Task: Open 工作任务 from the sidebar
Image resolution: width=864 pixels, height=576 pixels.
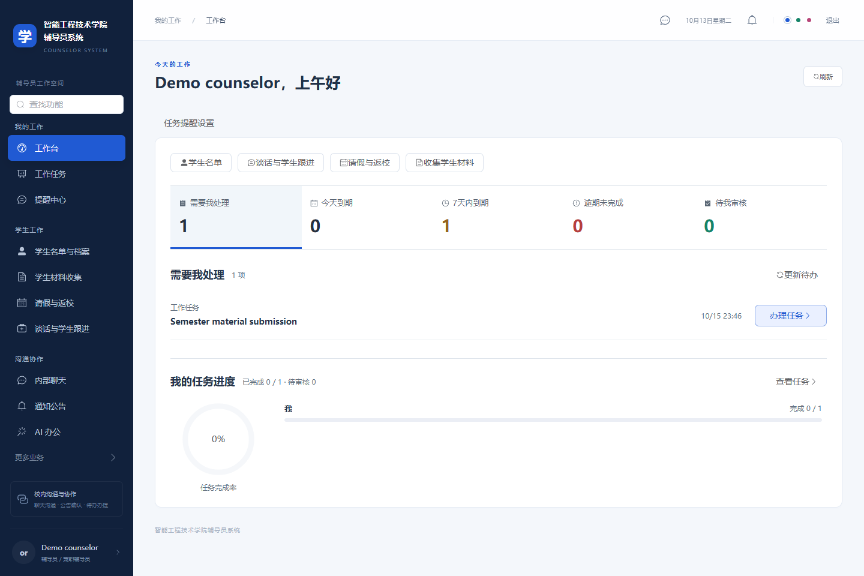Action: [x=67, y=174]
